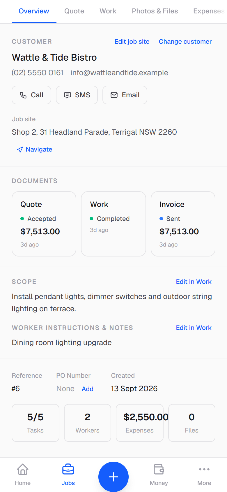Image resolution: width=227 pixels, height=492 pixels.
Task: Open Home from bottom navigation
Action: tap(23, 475)
